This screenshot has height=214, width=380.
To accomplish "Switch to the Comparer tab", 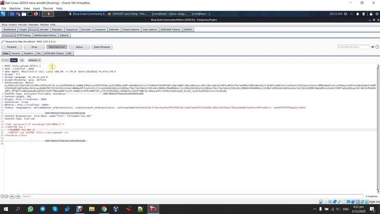I will click(100, 30).
